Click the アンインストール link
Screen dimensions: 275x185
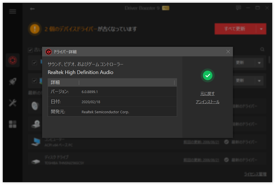pyautogui.click(x=207, y=102)
